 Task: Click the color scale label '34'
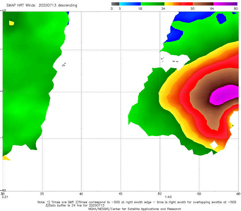pyautogui.click(x=163, y=8)
